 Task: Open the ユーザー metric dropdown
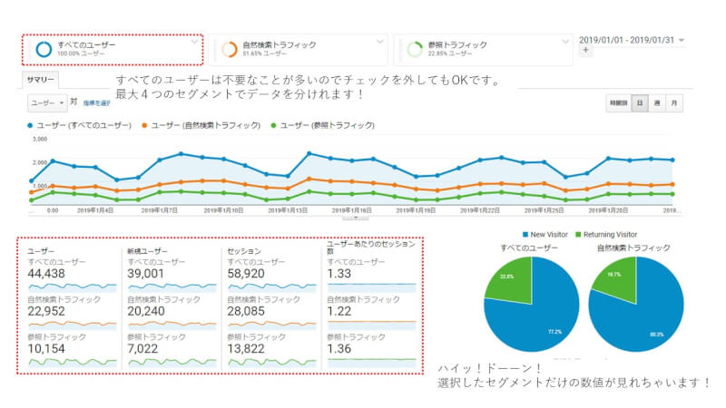pos(48,102)
